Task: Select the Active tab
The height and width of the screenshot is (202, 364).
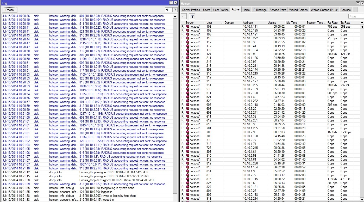Action: click(235, 10)
